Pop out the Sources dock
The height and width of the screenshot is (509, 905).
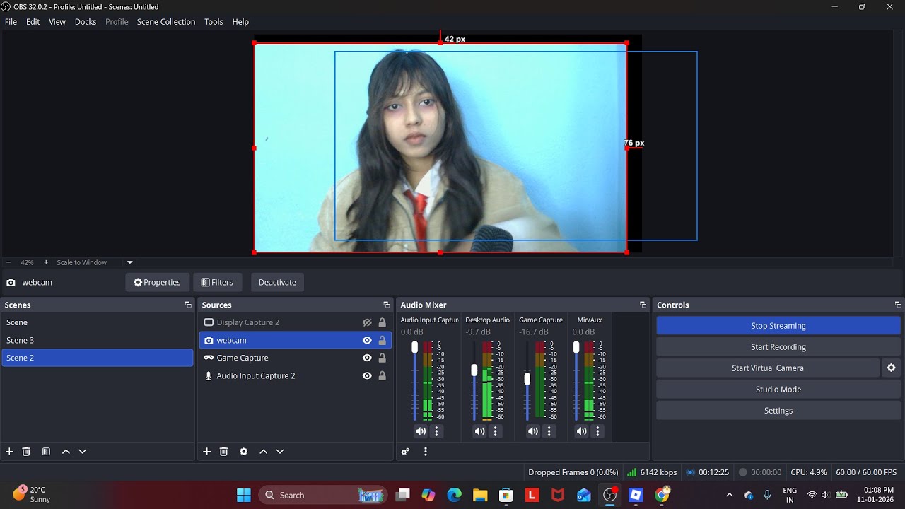pos(386,305)
